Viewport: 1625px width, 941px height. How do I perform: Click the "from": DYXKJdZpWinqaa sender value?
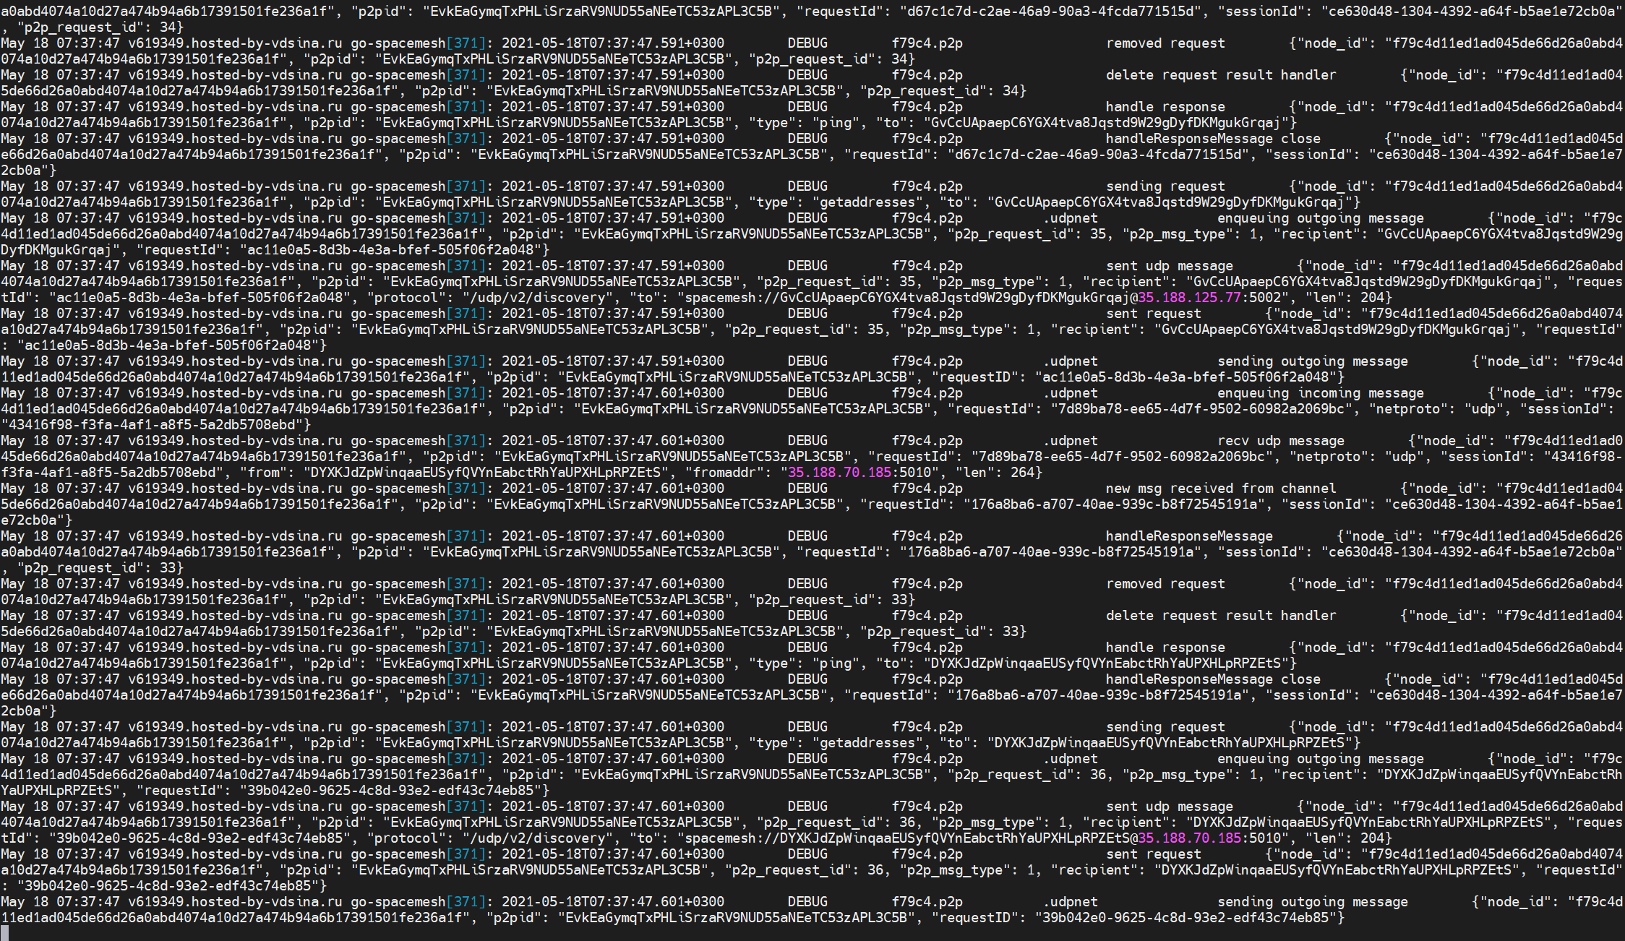pyautogui.click(x=486, y=472)
